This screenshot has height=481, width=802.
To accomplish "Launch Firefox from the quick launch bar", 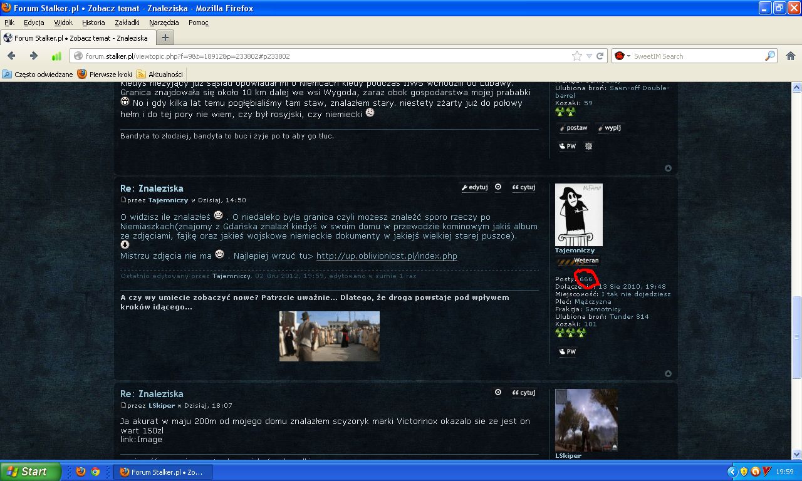I will [81, 472].
